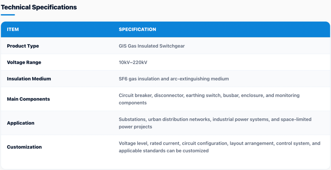Select the Application row label
Viewport: 331px width, 170px height.
[21, 123]
